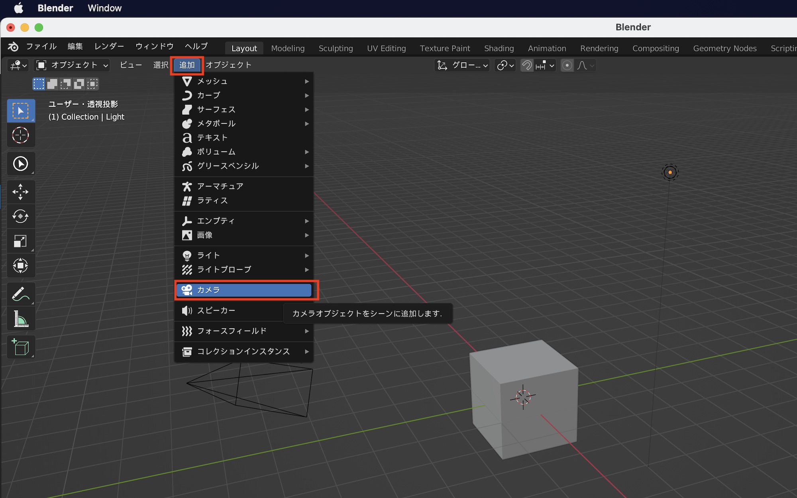Open the ファイル menu
The width and height of the screenshot is (797, 498).
41,46
